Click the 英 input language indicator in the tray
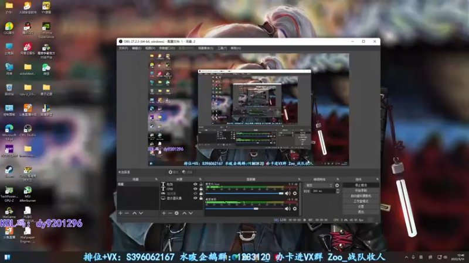 pos(421,257)
